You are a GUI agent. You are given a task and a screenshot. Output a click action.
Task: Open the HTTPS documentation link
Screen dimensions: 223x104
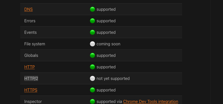coord(31,90)
